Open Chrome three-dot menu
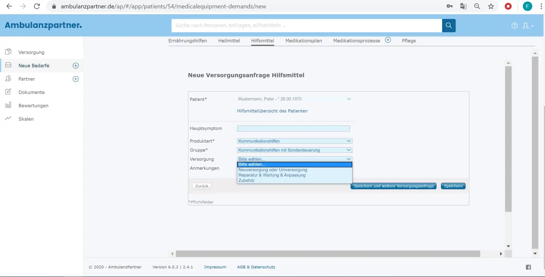545x277 pixels. (541, 6)
